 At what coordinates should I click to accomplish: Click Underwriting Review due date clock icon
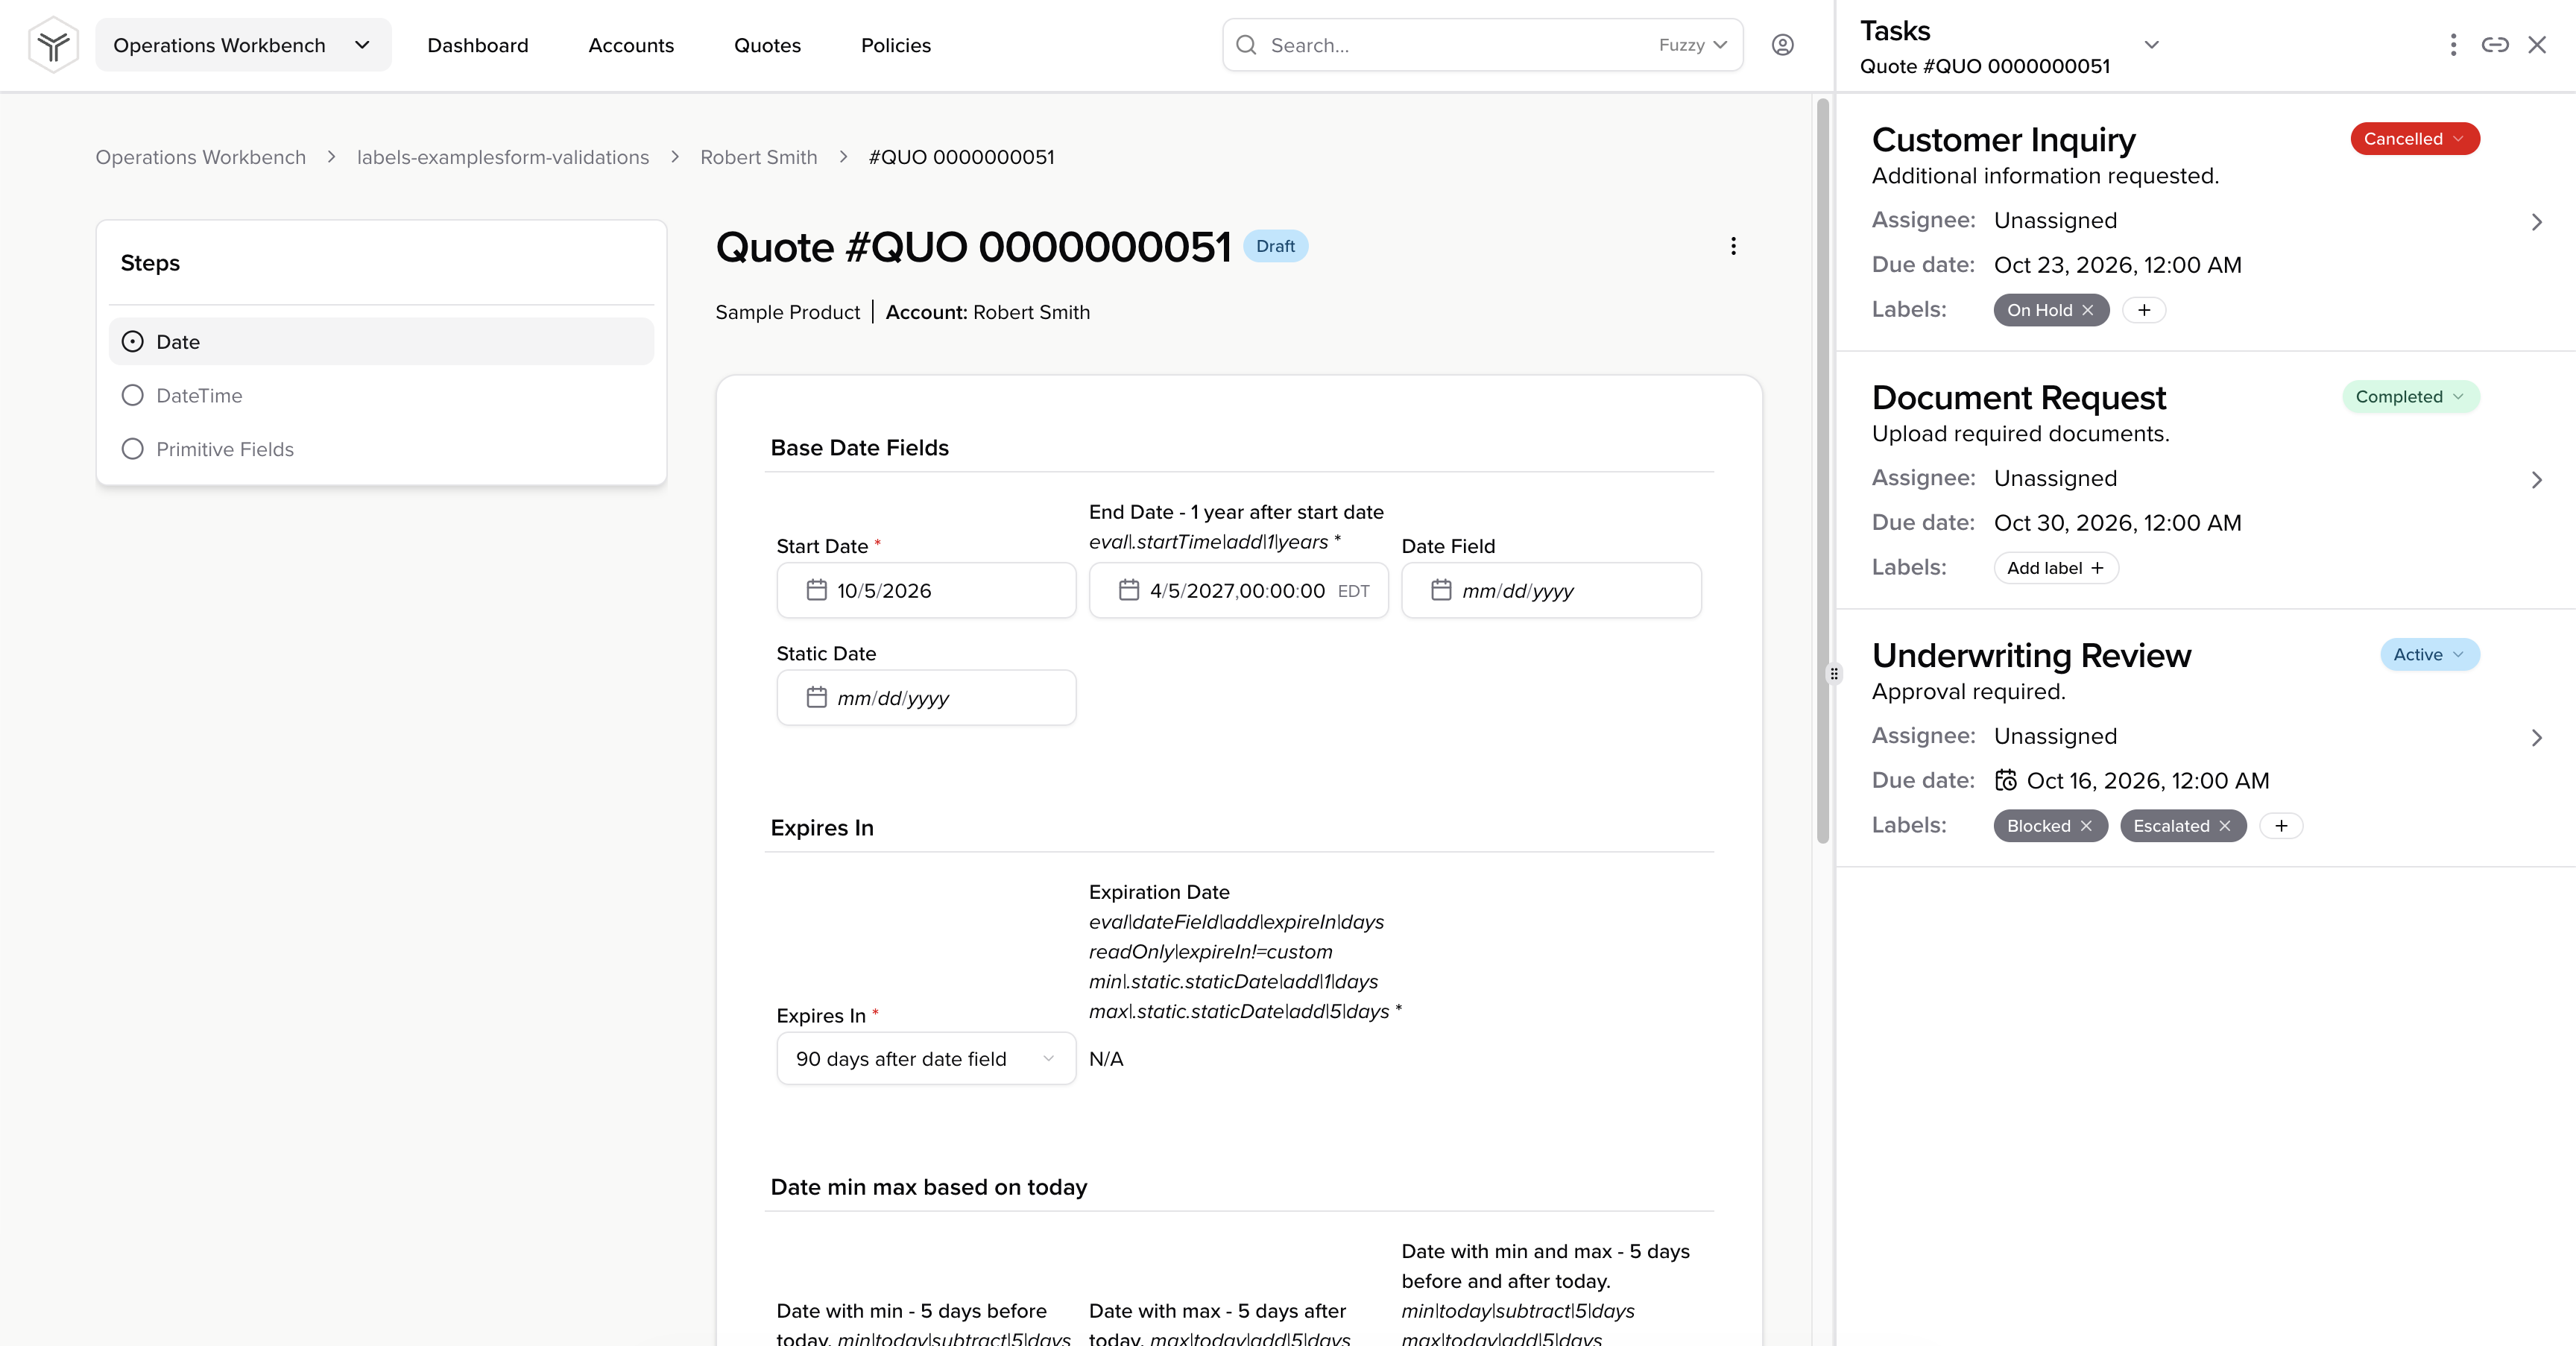pos(2006,780)
